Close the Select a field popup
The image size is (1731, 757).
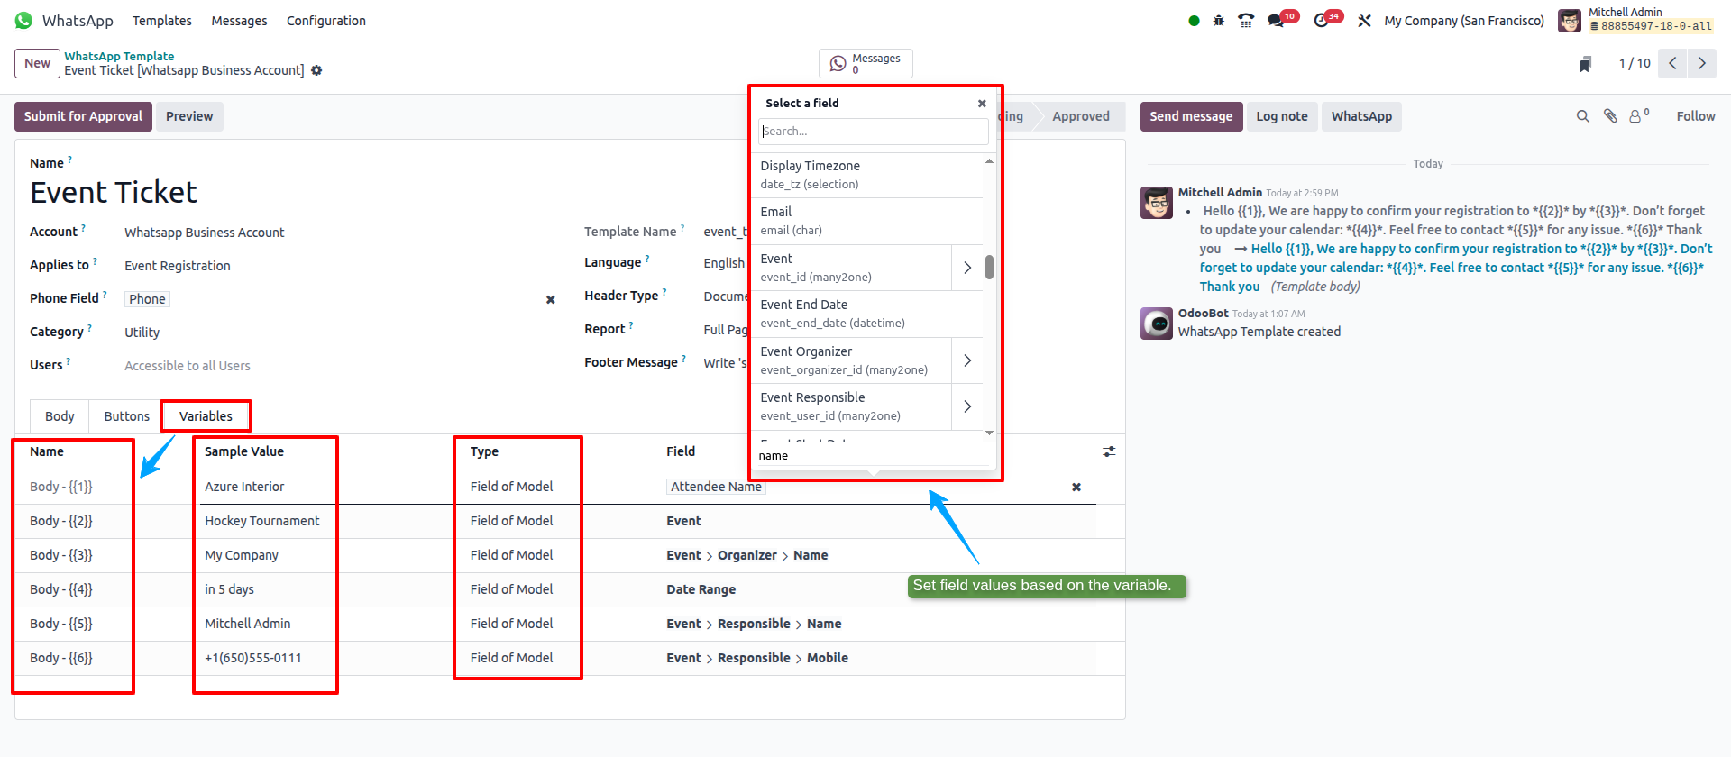982,104
